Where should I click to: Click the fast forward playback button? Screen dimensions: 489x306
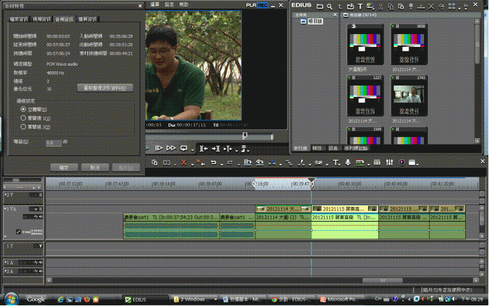click(171, 148)
